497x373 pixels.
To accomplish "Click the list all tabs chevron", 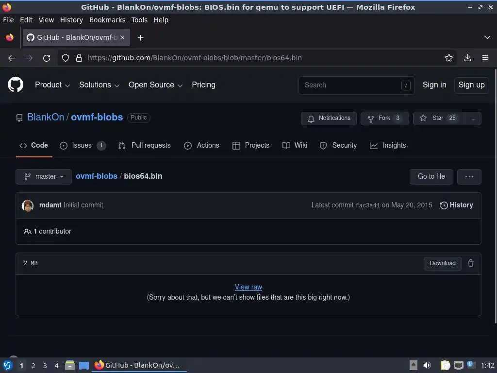I will click(x=487, y=37).
